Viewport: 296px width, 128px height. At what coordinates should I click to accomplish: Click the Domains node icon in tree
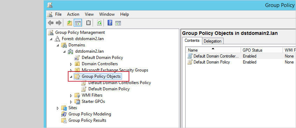click(x=64, y=45)
